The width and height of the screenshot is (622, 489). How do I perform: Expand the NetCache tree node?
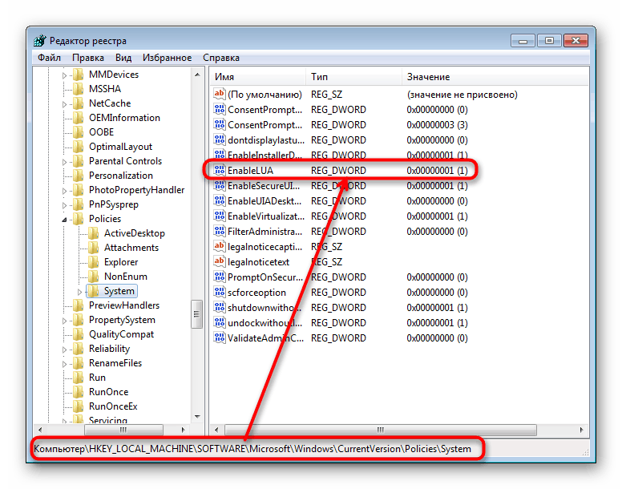tap(65, 104)
